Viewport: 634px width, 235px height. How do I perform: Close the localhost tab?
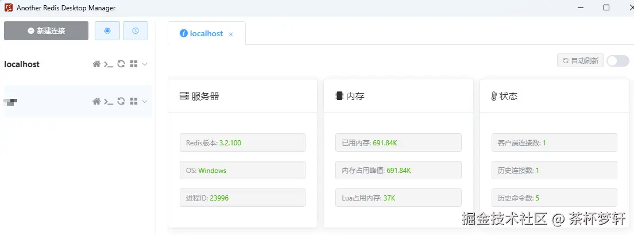(x=231, y=34)
